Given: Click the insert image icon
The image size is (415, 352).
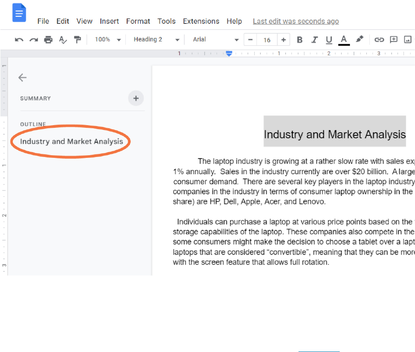Looking at the screenshot, I should (408, 40).
